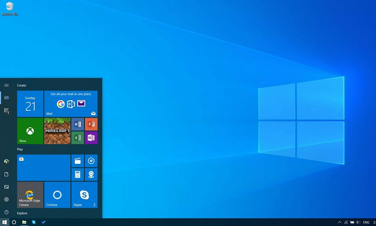The width and height of the screenshot is (376, 226).
Task: Open the OneNote tile
Action: 91,137
